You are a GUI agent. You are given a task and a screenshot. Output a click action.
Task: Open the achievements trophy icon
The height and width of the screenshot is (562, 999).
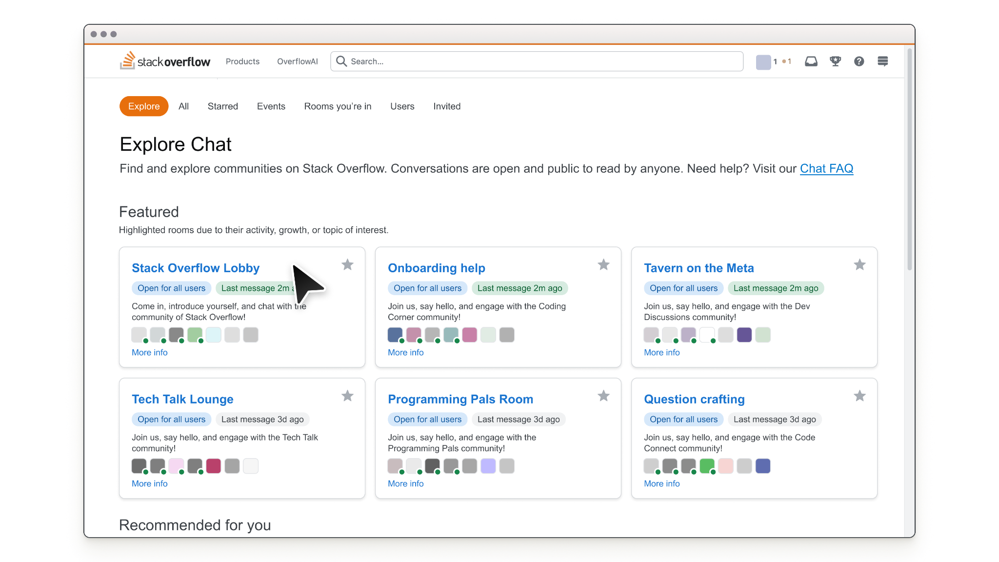pos(835,61)
